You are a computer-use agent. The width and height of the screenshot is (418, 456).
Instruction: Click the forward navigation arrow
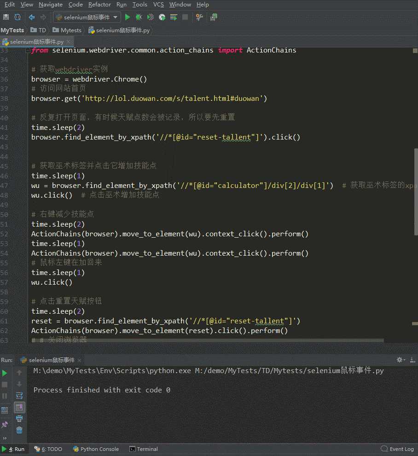43,17
